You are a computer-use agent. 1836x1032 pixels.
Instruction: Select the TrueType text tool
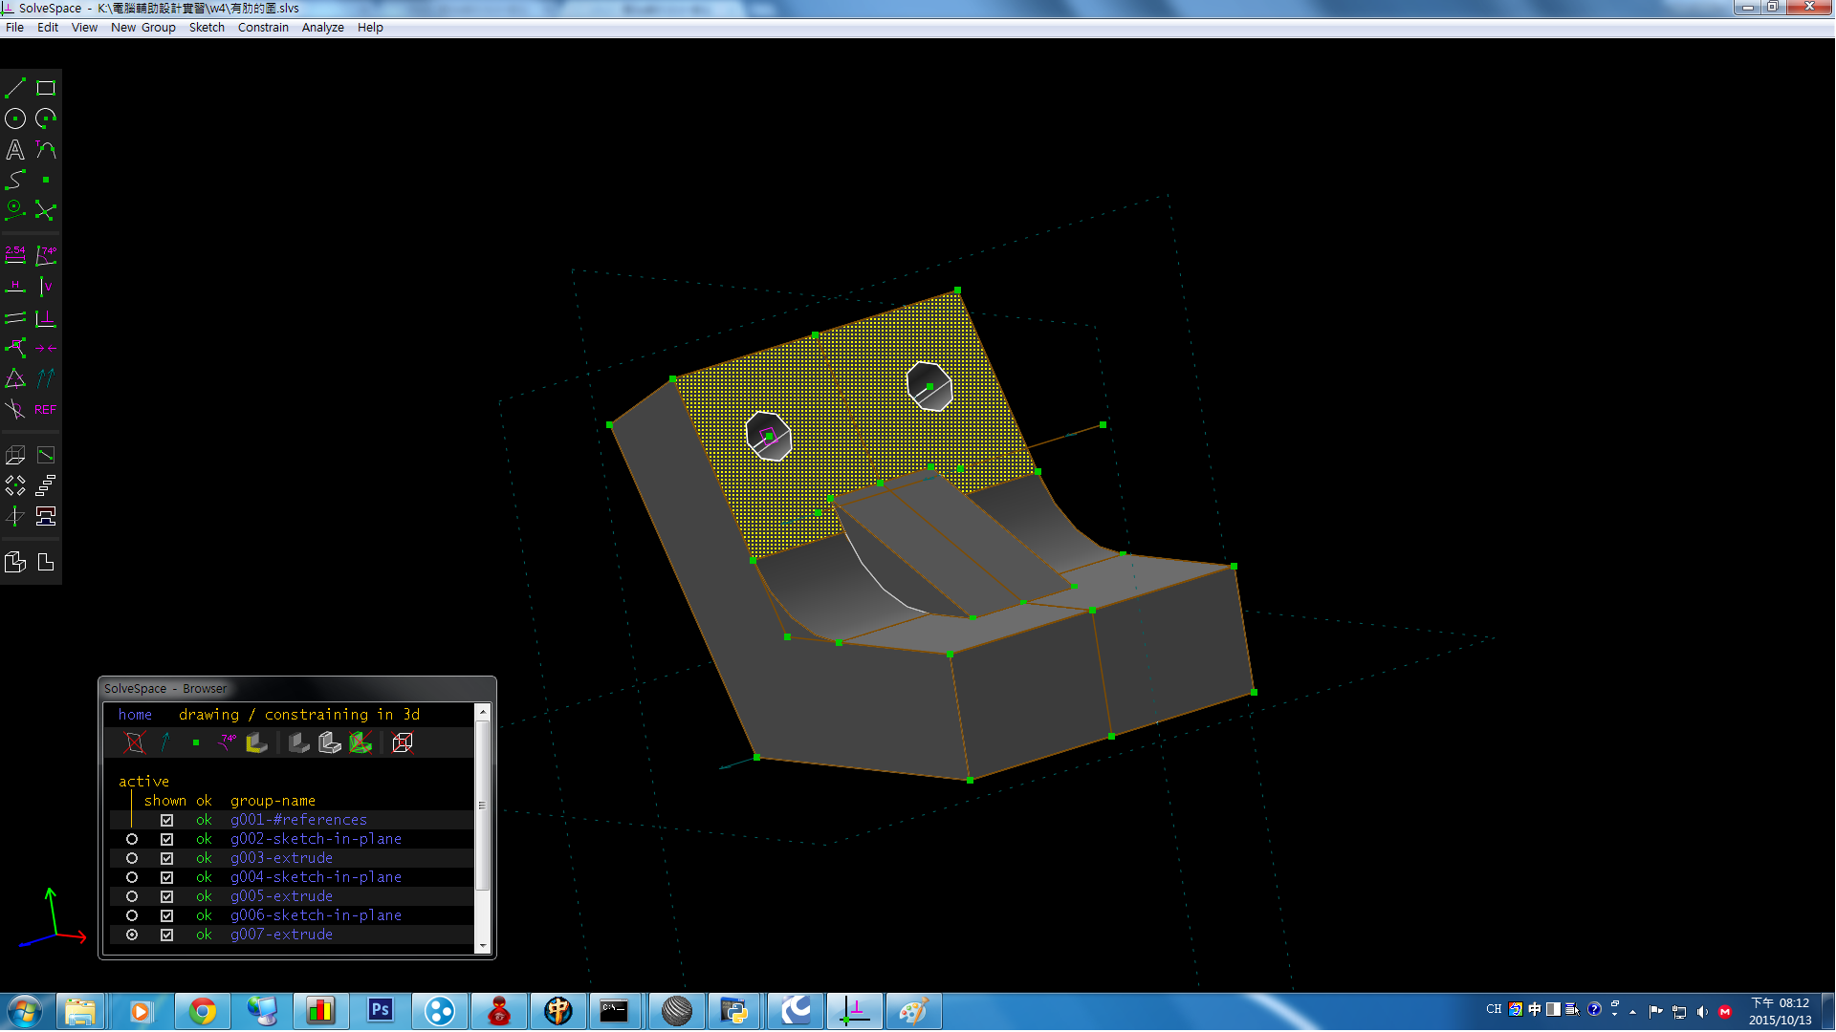point(15,150)
